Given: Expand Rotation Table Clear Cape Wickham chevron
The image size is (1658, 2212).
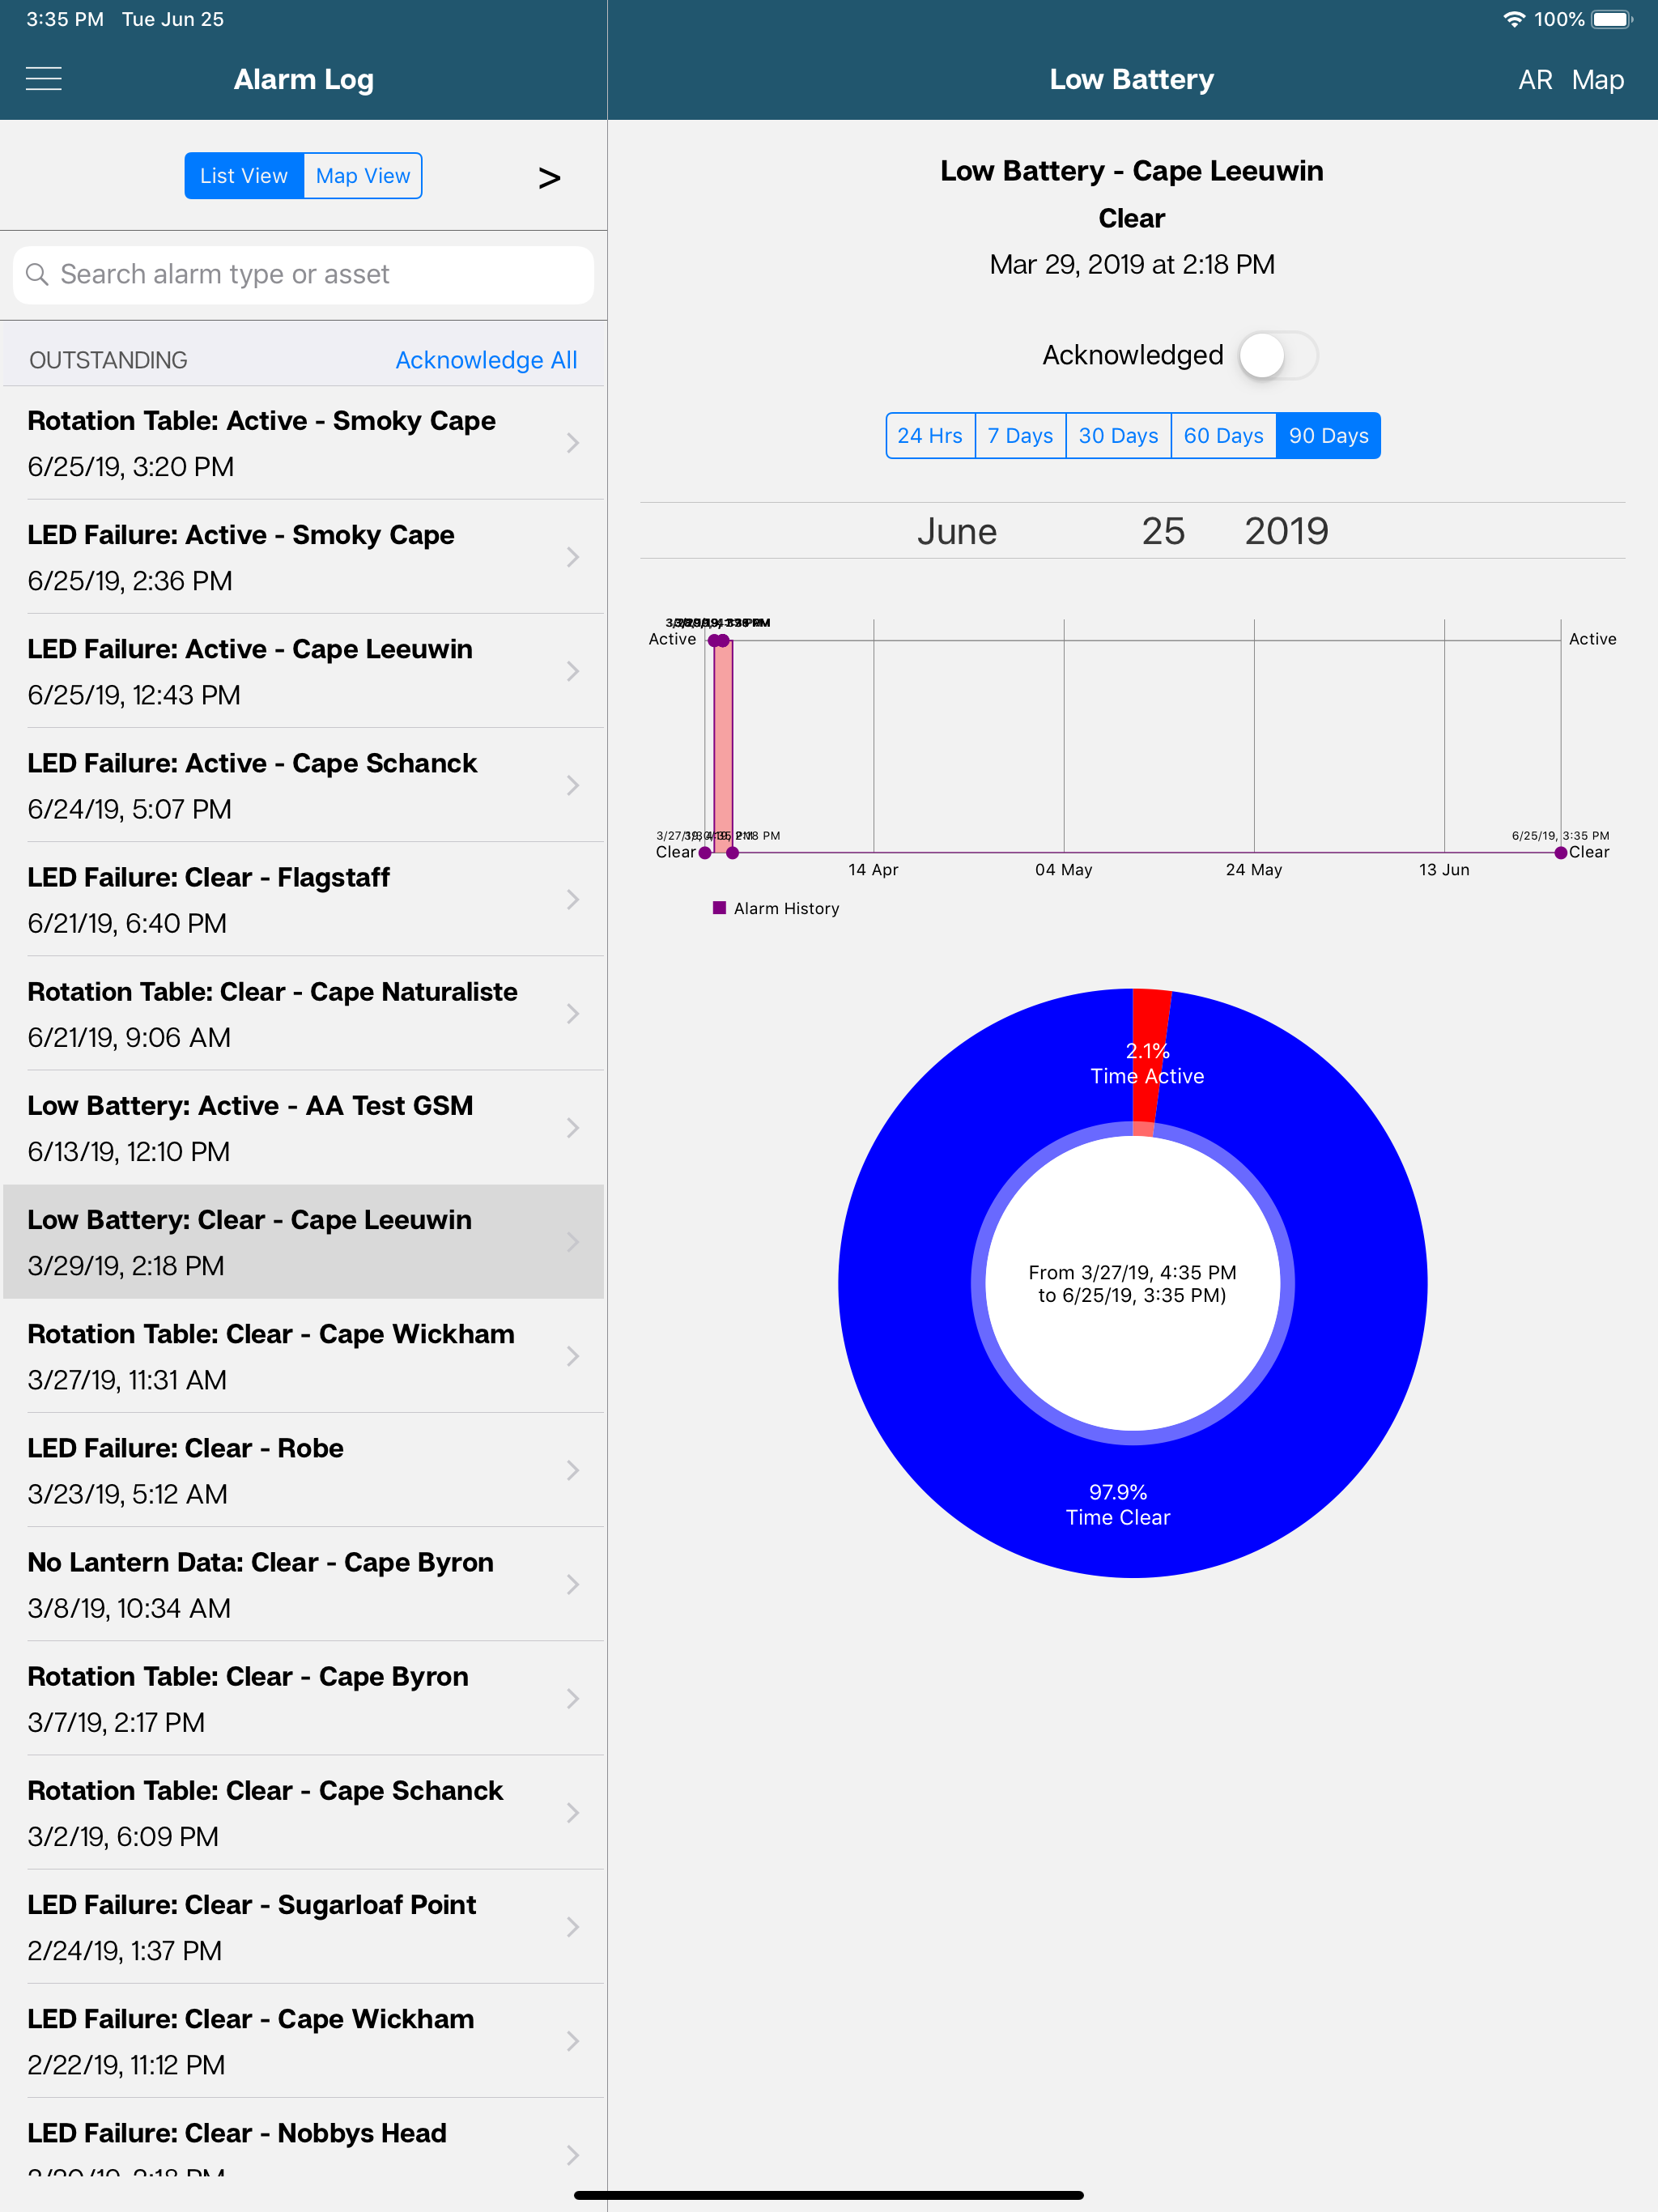Looking at the screenshot, I should coord(573,1356).
